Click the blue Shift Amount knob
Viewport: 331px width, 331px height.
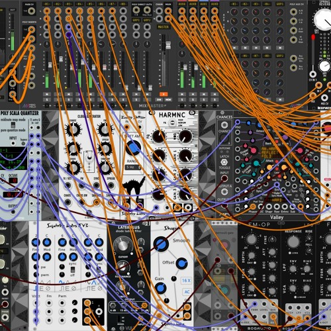tap(133, 148)
